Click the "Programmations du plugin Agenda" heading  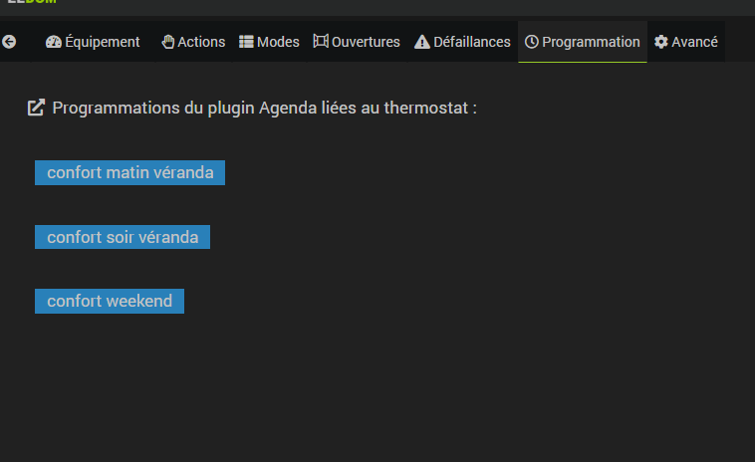coord(264,108)
